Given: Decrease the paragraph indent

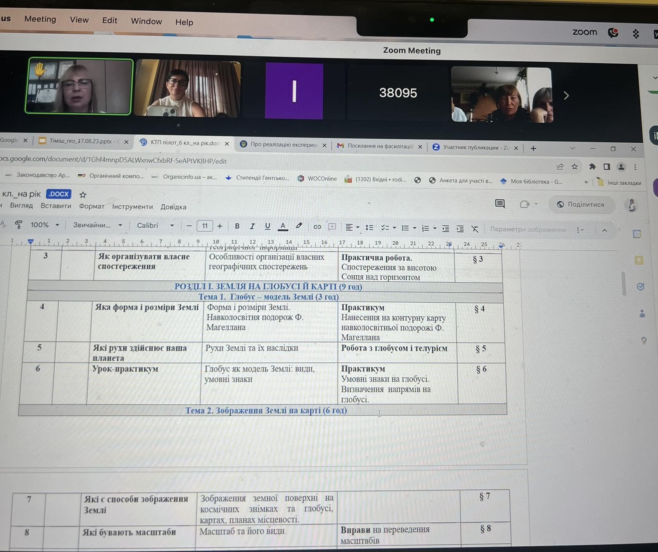Looking at the screenshot, I should (445, 229).
